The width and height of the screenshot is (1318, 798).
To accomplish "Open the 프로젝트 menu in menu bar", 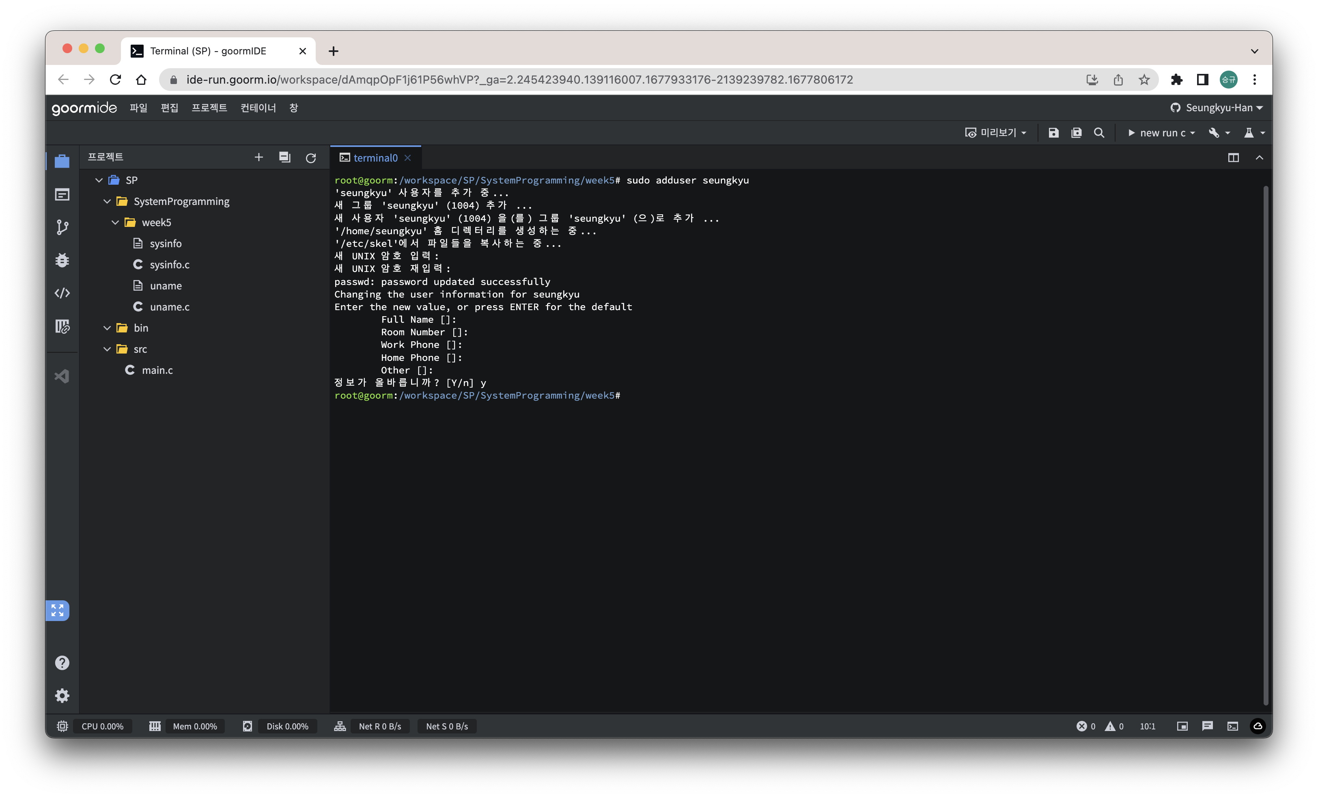I will (209, 108).
